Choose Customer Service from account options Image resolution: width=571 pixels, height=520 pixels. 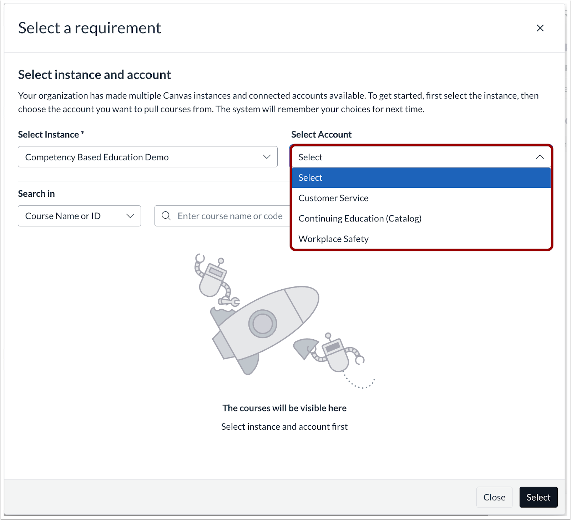pyautogui.click(x=333, y=198)
